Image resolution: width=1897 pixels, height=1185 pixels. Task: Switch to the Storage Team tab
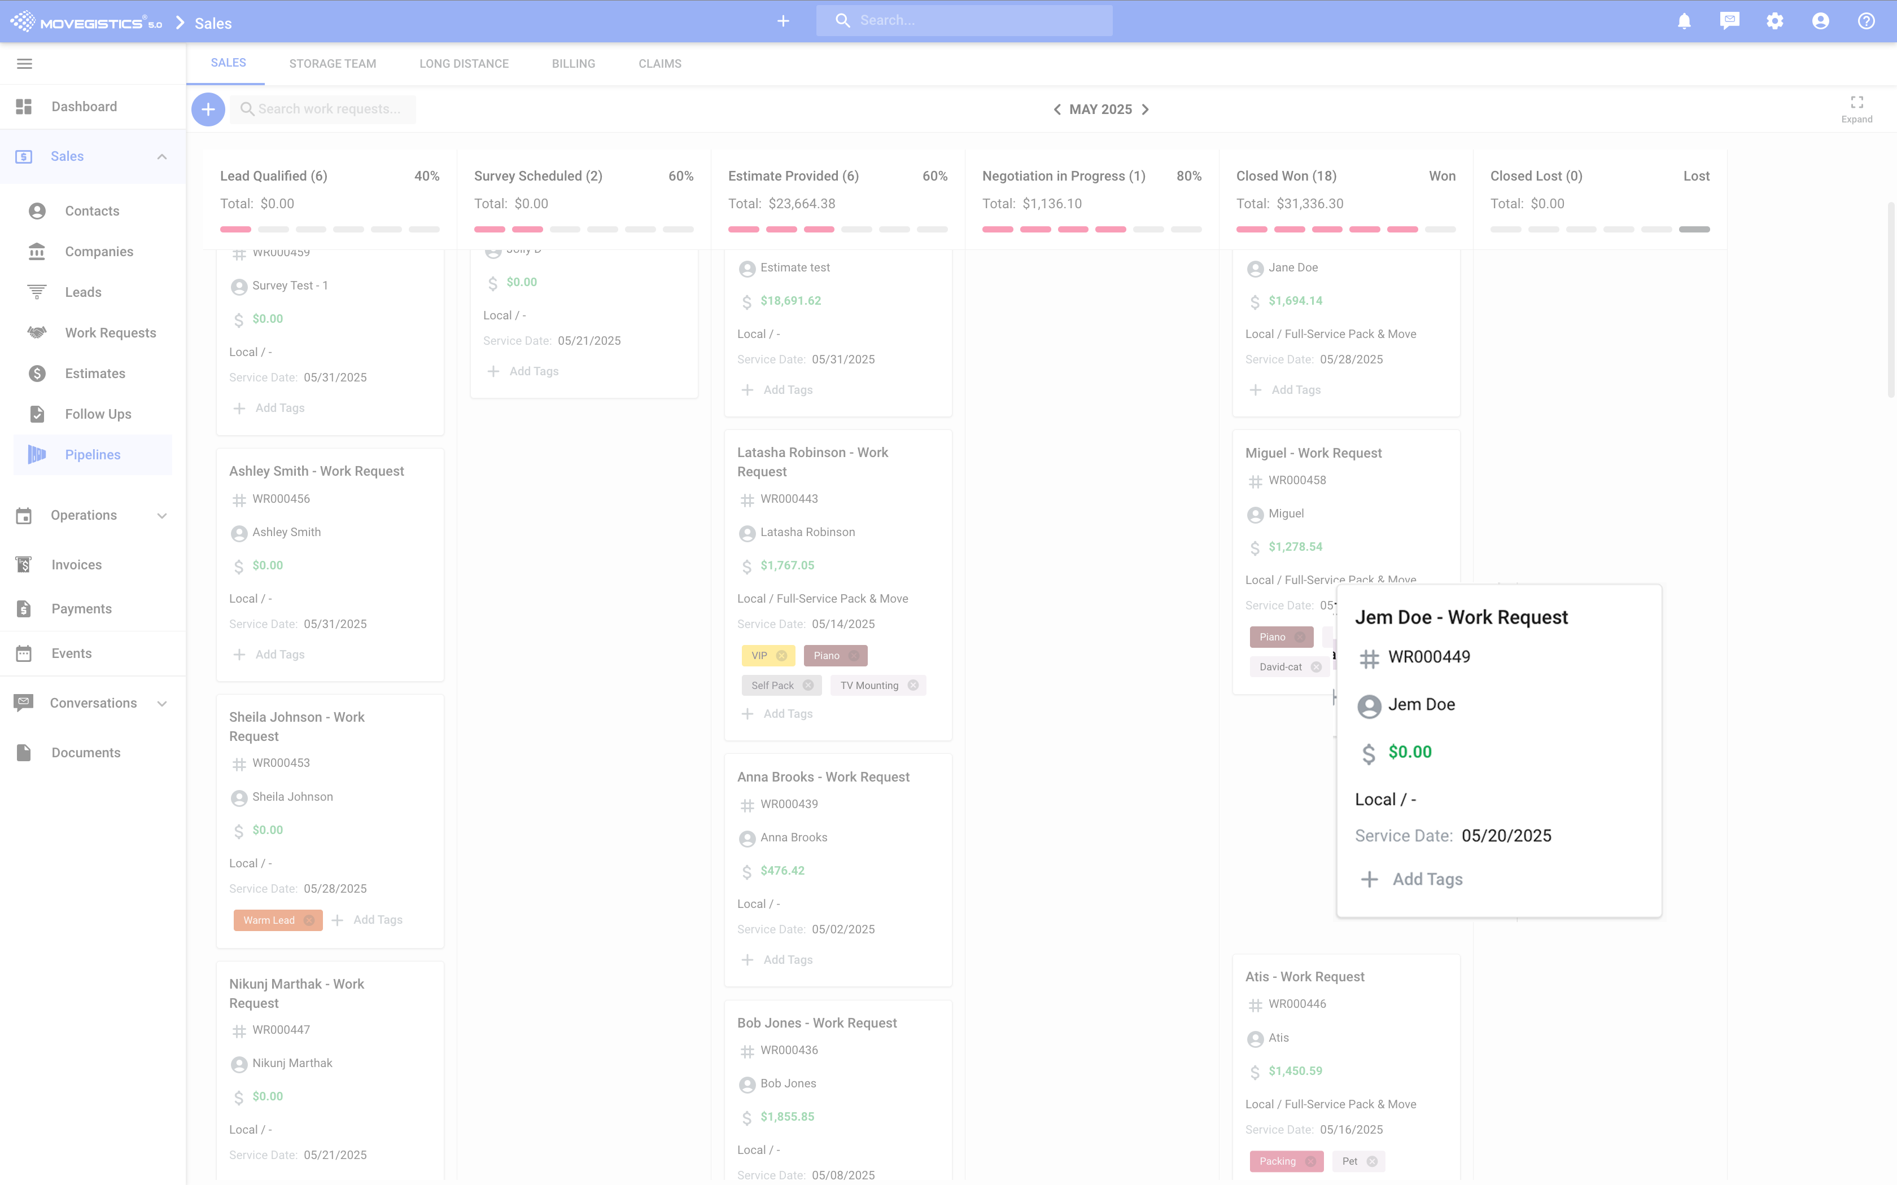[x=333, y=63]
